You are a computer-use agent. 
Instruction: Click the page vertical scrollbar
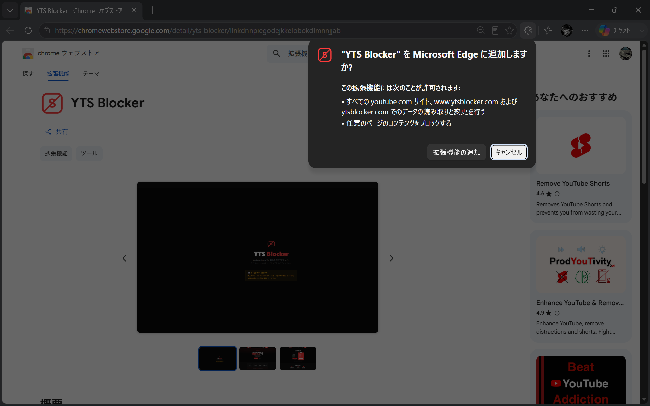pos(644,117)
